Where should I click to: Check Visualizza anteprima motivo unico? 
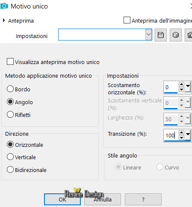(10, 61)
